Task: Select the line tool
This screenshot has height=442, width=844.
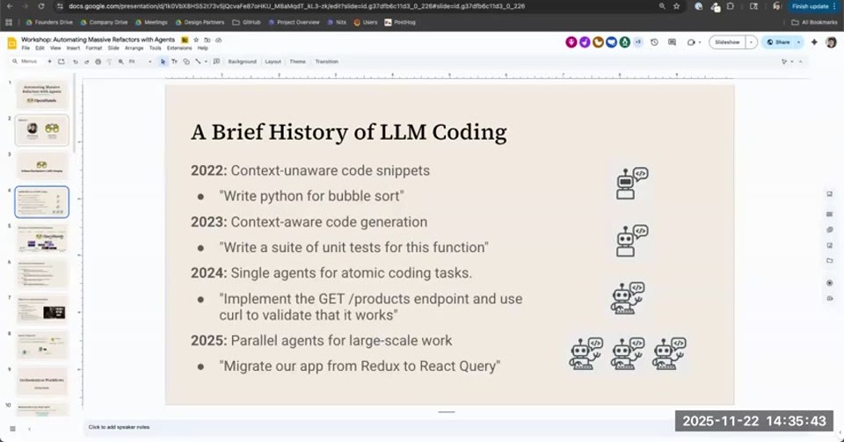Action: click(x=198, y=62)
